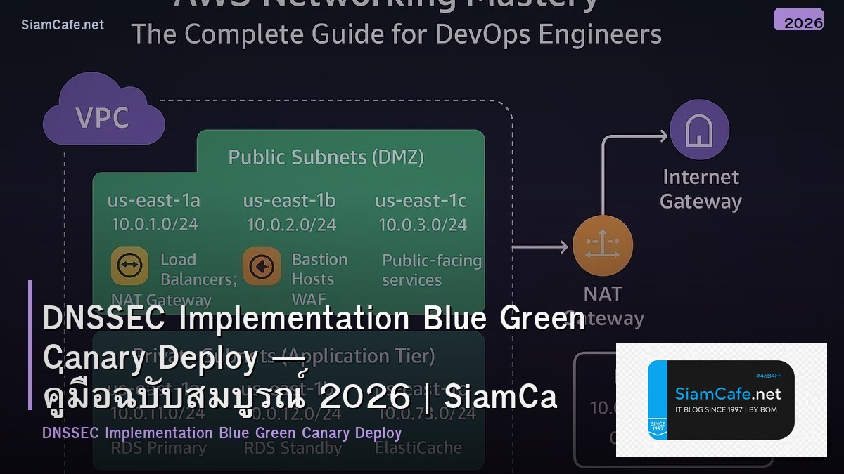
Task: Click the DNSSEC Implementation headline link
Action: click(x=312, y=318)
